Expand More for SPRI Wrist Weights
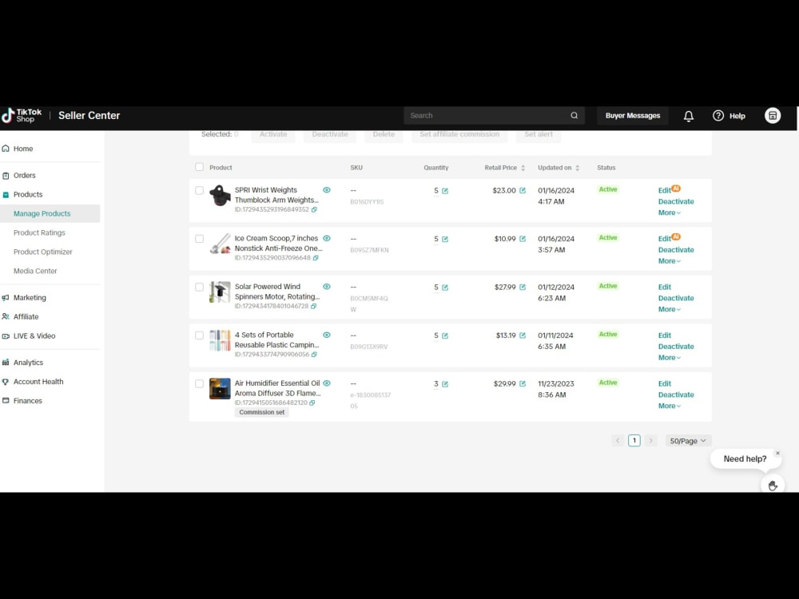Image resolution: width=799 pixels, height=599 pixels. pyautogui.click(x=669, y=213)
